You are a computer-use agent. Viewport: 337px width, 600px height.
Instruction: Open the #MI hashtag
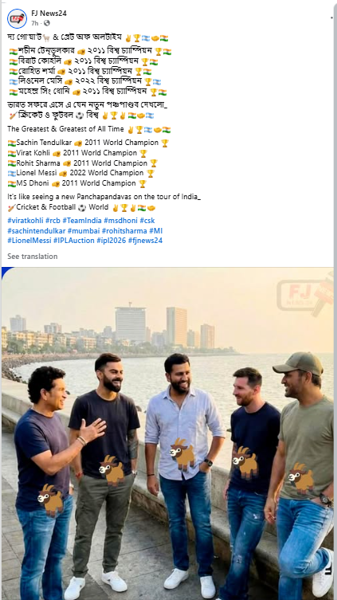click(x=155, y=231)
